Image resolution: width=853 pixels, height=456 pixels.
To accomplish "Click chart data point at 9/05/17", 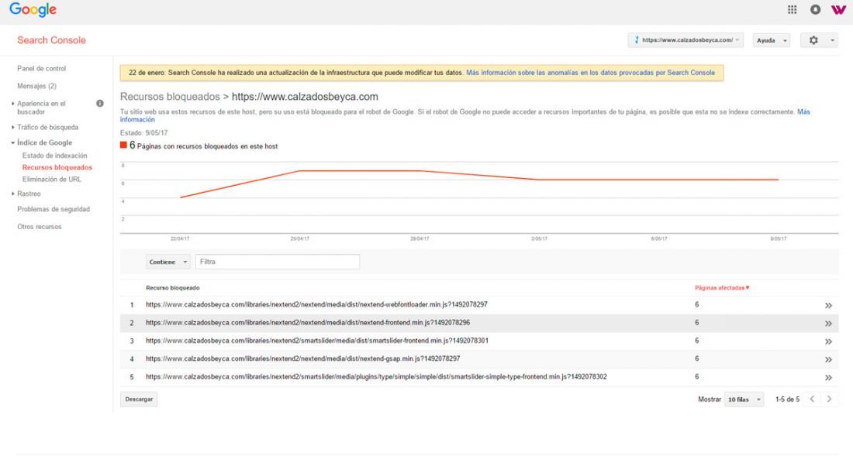I will 779,180.
